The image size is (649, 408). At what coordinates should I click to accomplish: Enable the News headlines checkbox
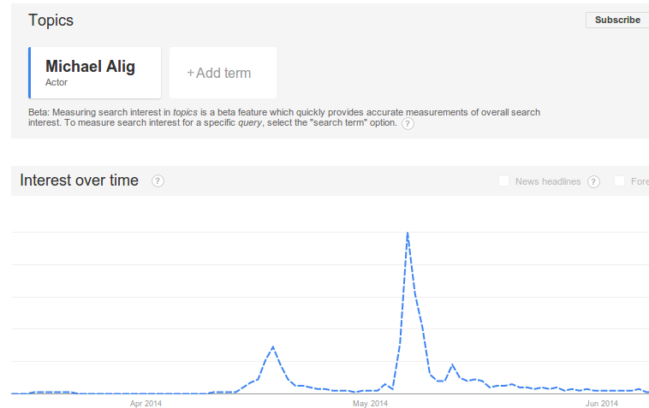[x=503, y=181]
